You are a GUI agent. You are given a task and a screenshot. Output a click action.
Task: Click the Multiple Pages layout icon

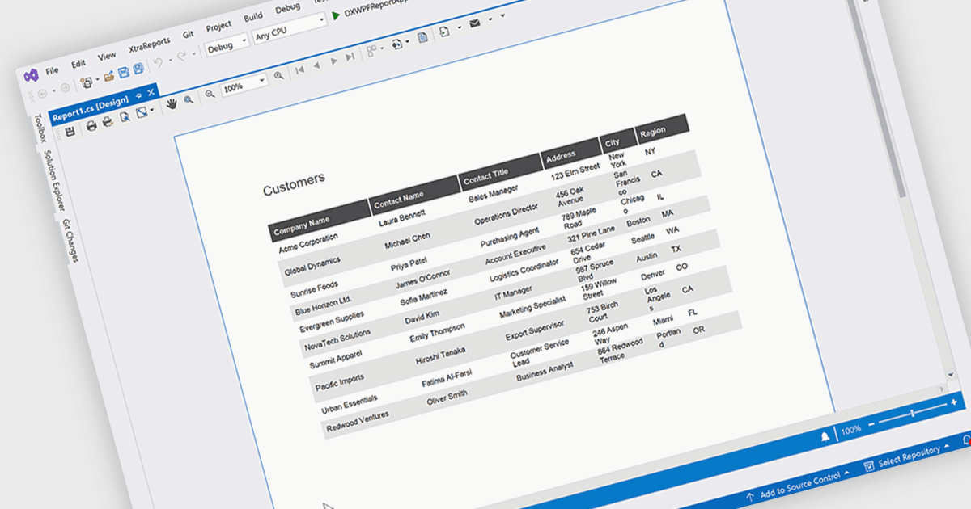point(371,52)
